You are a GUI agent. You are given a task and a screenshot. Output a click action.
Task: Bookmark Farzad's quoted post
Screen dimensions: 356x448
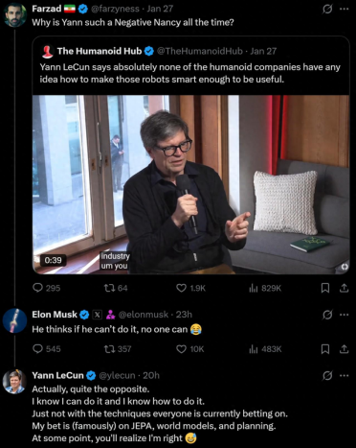point(325,288)
